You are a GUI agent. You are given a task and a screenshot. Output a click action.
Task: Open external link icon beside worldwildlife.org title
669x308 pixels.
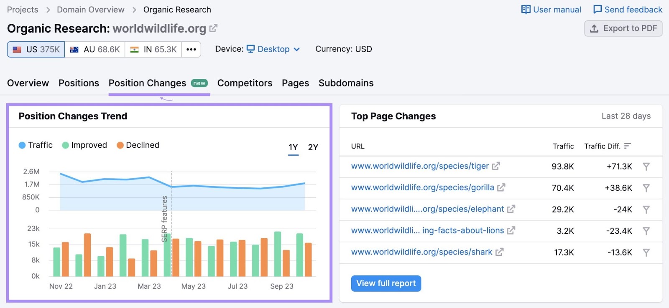[213, 28]
